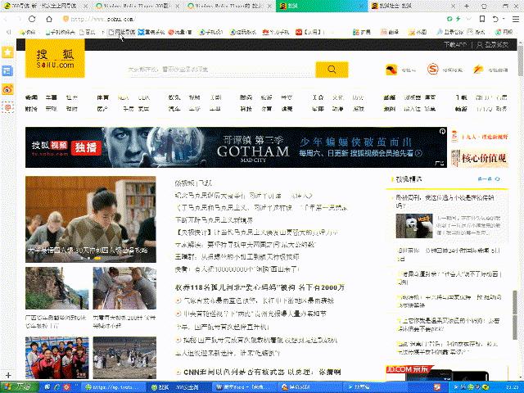This screenshot has height=393, width=524.
Task: Open the Sohu logo home link
Action: click(x=55, y=58)
